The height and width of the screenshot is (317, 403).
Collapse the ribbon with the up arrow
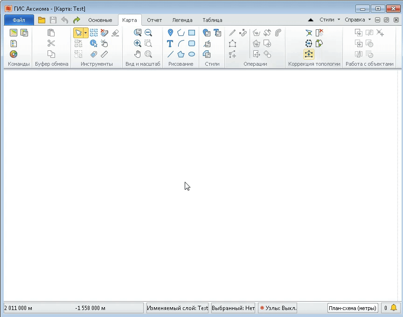tap(311, 20)
